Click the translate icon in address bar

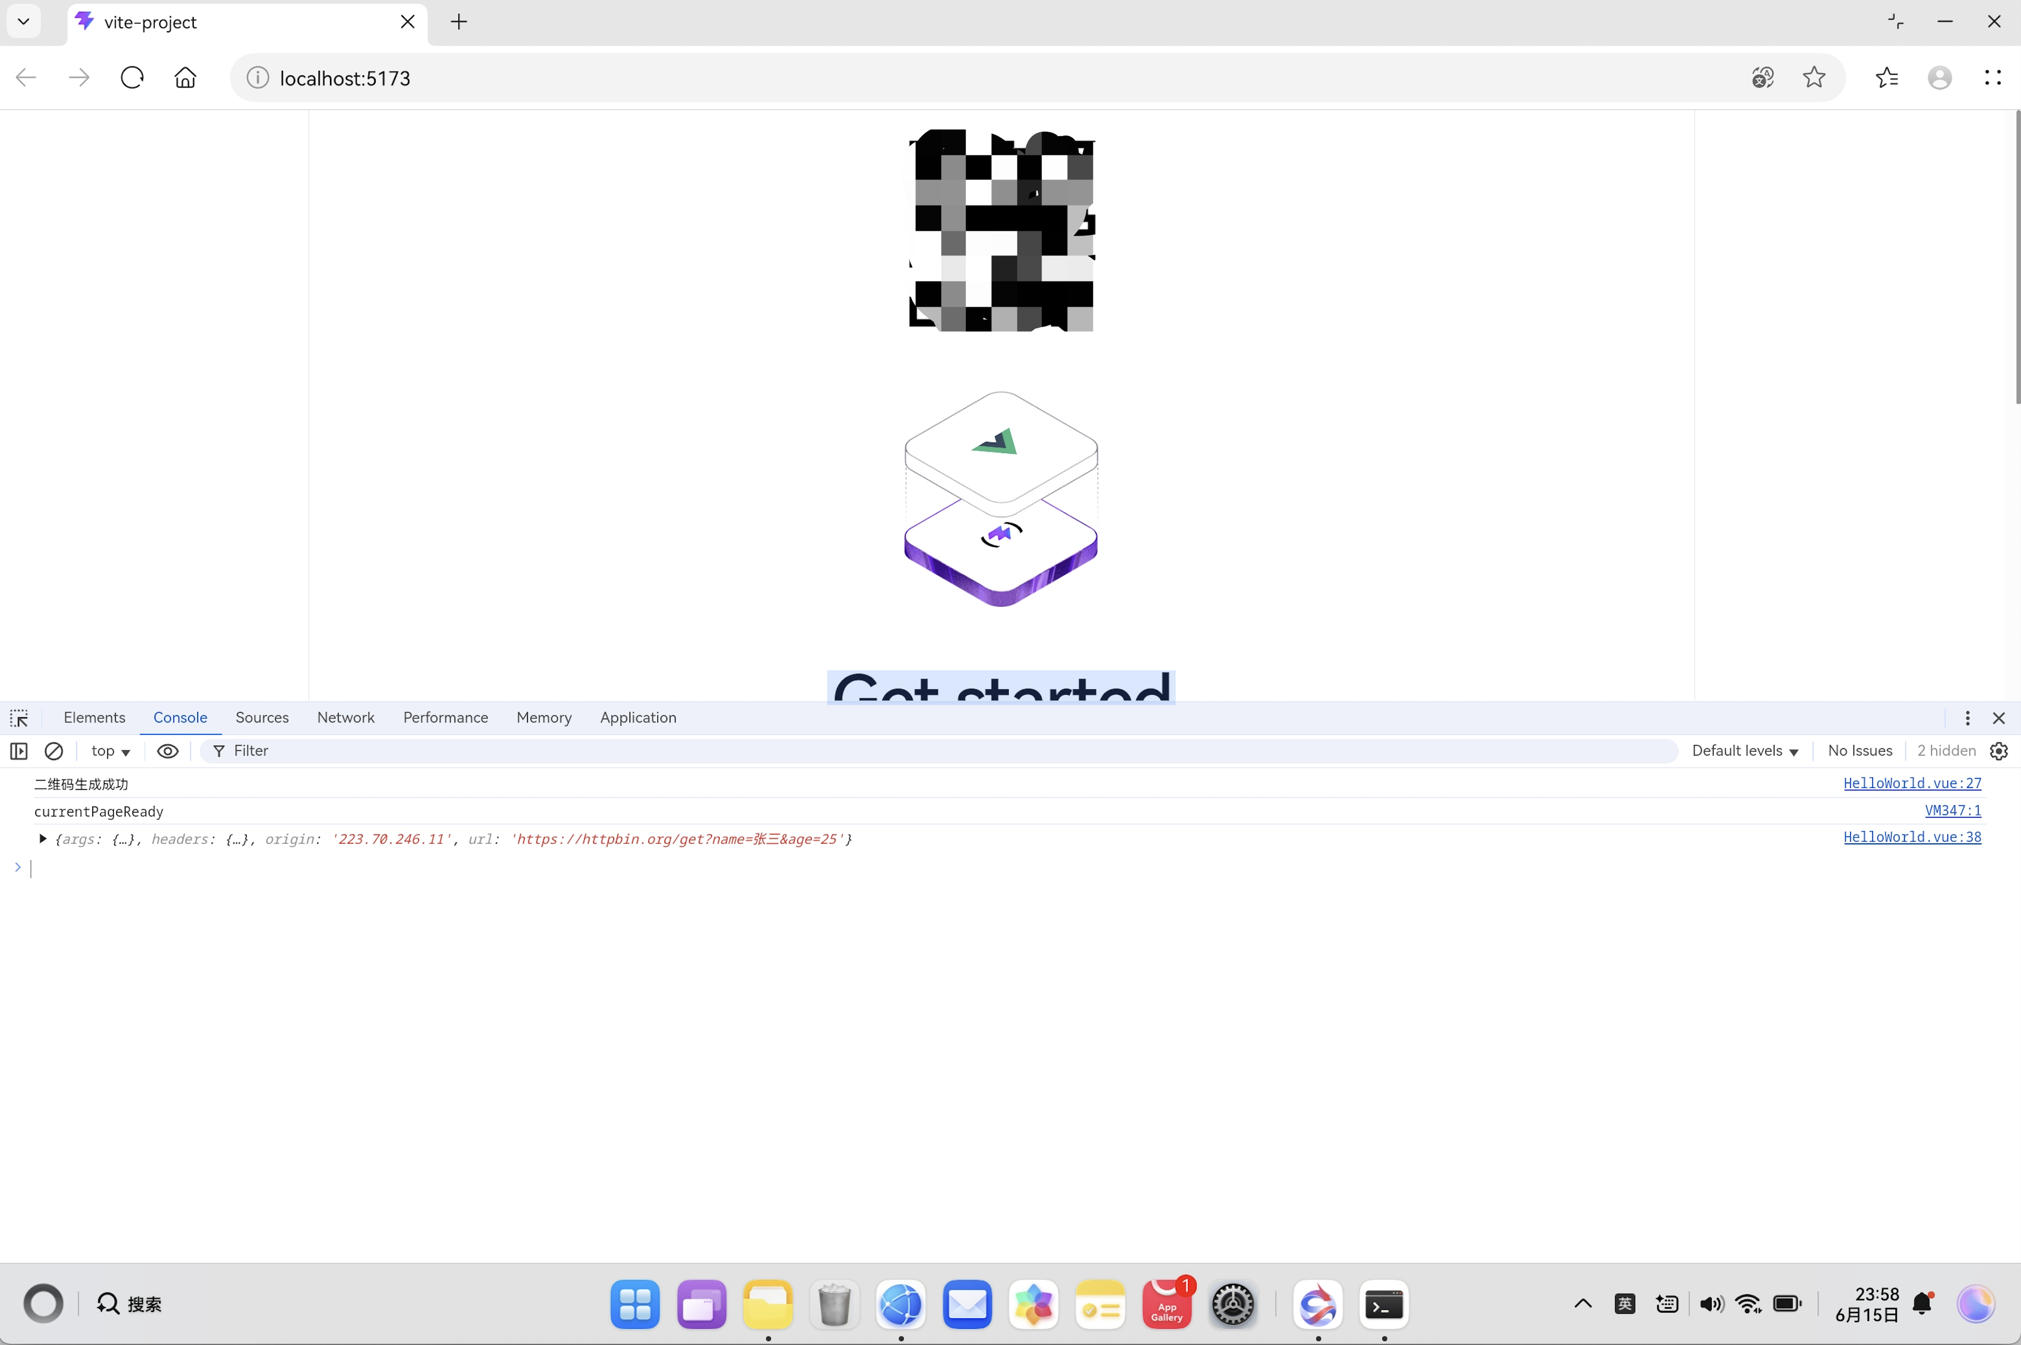(x=1763, y=78)
